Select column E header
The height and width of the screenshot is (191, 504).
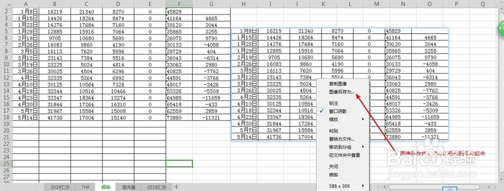tap(150, 4)
